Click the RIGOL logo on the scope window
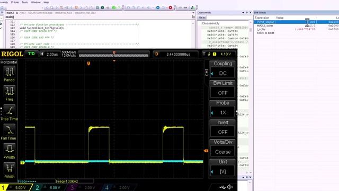Image resolution: width=339 pixels, height=191 pixels. coord(12,54)
